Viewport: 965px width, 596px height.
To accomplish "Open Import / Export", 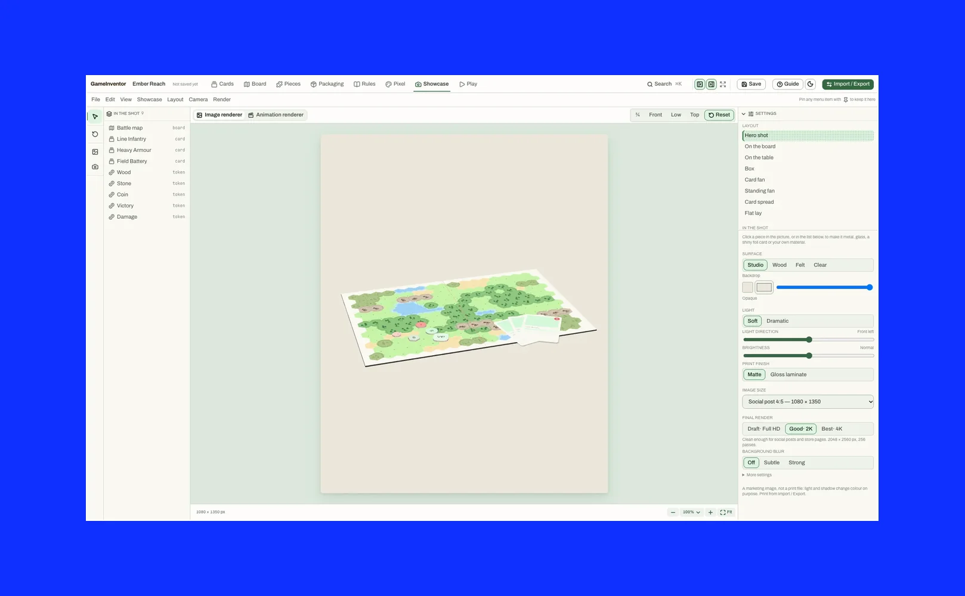I will (848, 84).
